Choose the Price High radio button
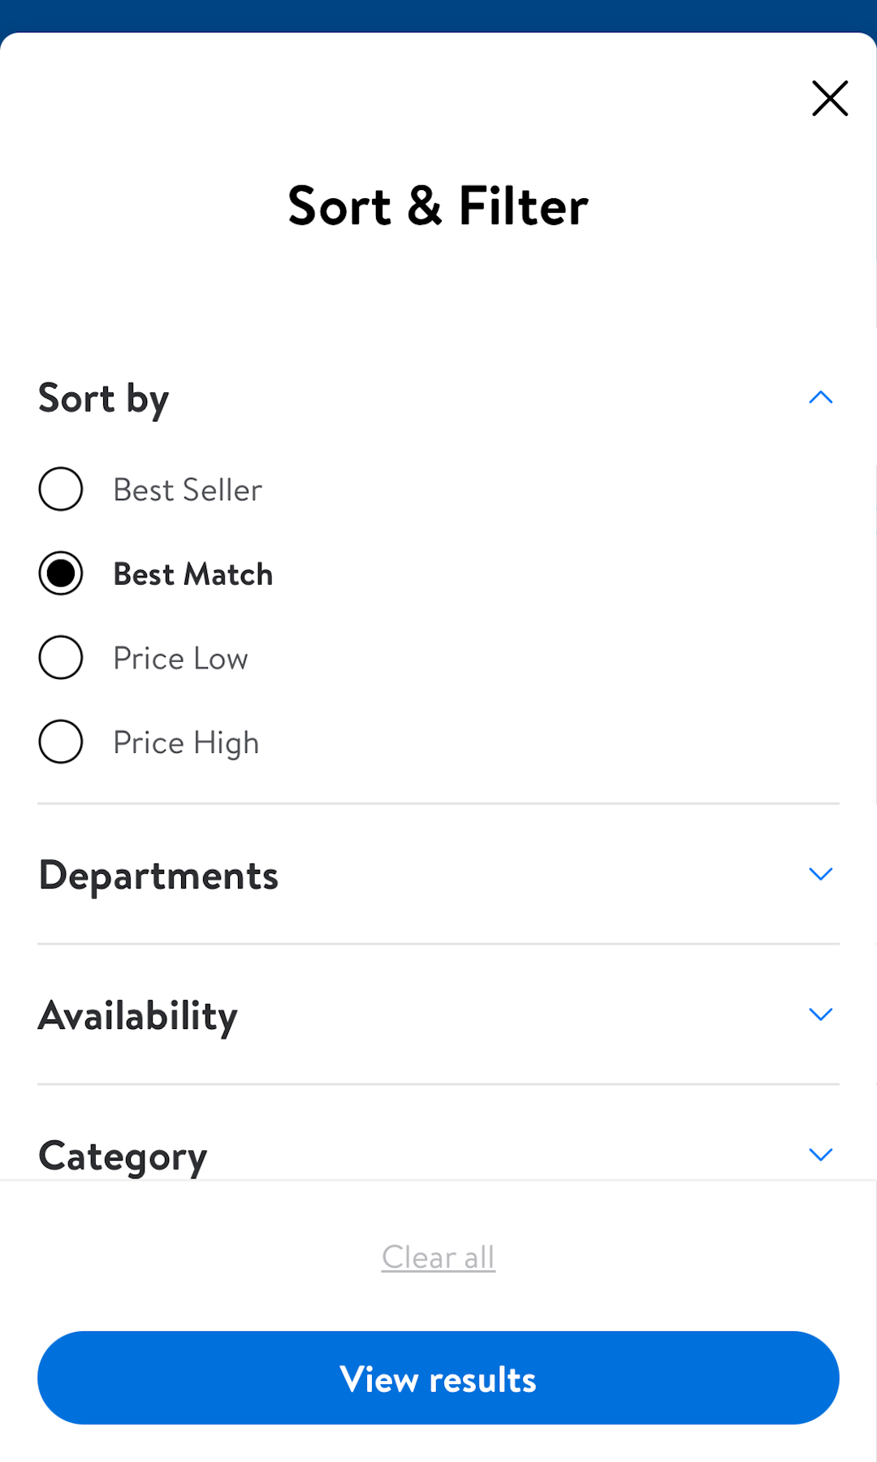This screenshot has height=1462, width=877. tap(61, 742)
